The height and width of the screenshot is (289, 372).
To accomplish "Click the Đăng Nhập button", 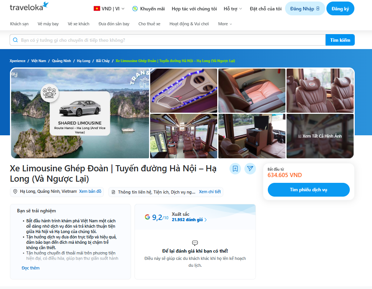I will [x=305, y=8].
